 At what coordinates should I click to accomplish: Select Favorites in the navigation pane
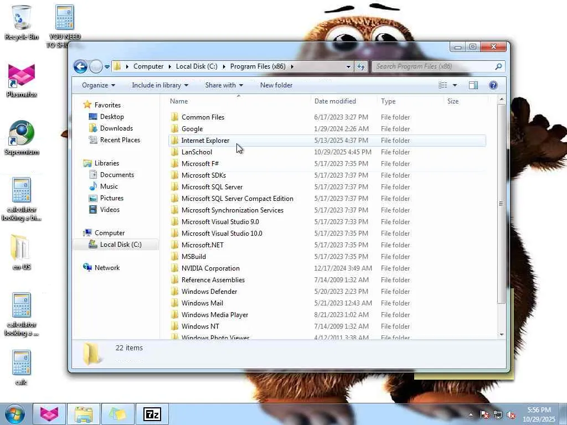click(107, 105)
